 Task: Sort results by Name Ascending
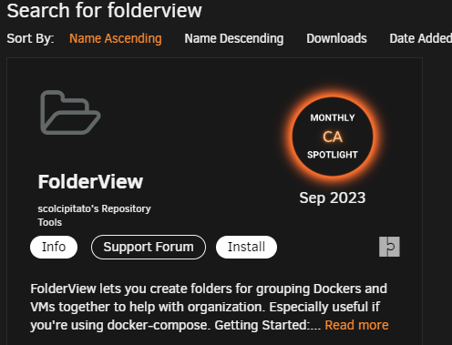[116, 38]
